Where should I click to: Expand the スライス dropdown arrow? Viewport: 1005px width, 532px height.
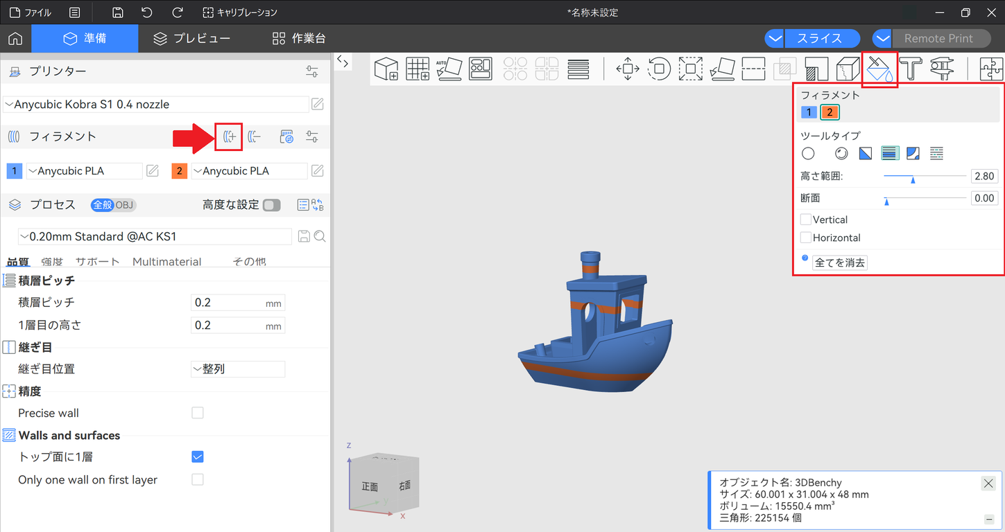775,38
